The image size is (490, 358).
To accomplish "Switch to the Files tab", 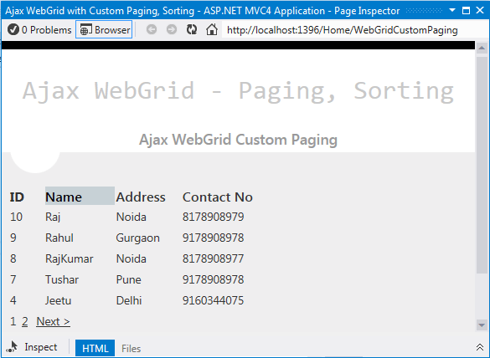I will coord(131,348).
